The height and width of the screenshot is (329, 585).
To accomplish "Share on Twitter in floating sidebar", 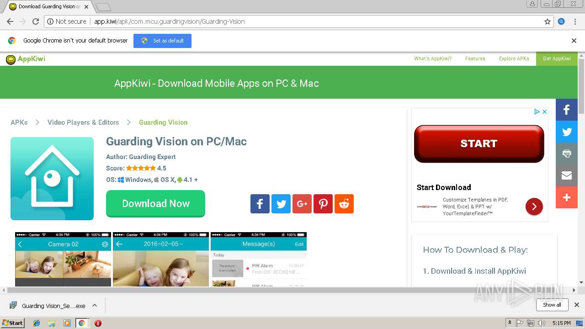I will coord(567,132).
